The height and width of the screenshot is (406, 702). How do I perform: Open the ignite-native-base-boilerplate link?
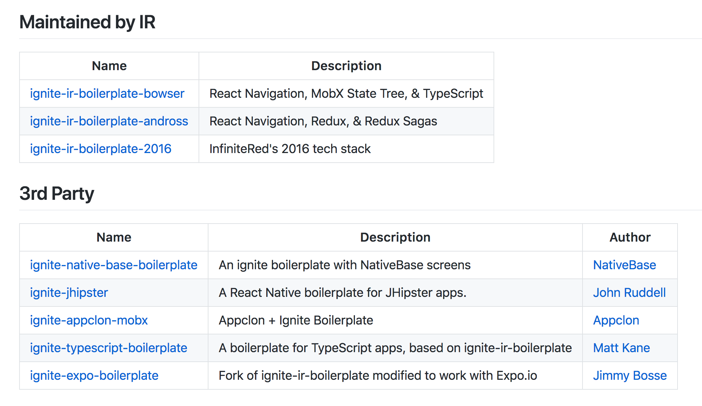[113, 265]
